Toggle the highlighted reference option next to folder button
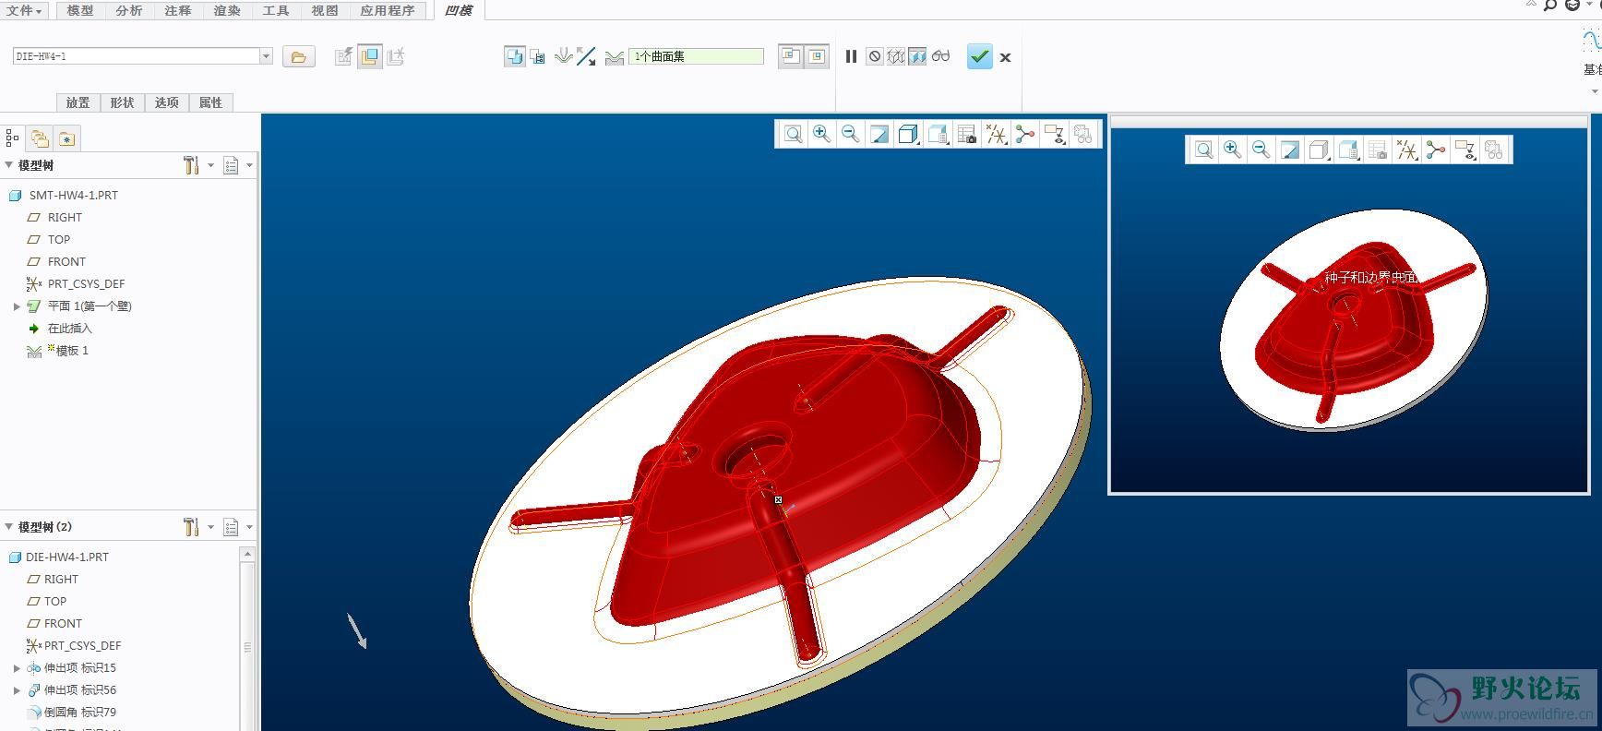 (370, 56)
